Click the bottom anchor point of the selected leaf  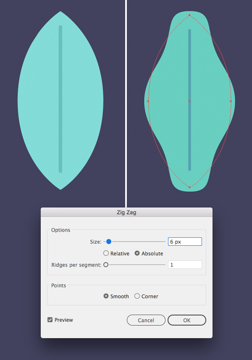pos(189,187)
